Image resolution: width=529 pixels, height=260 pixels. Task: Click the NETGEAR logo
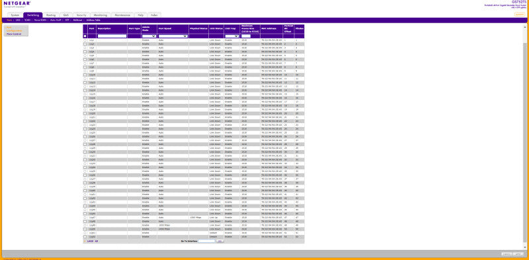tap(17, 3)
